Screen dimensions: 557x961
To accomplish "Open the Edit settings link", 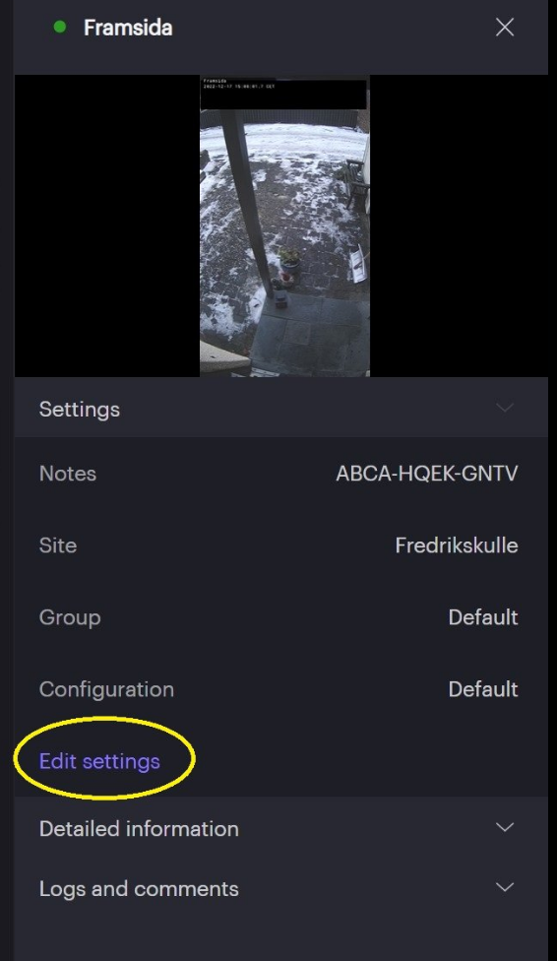I will coord(99,761).
